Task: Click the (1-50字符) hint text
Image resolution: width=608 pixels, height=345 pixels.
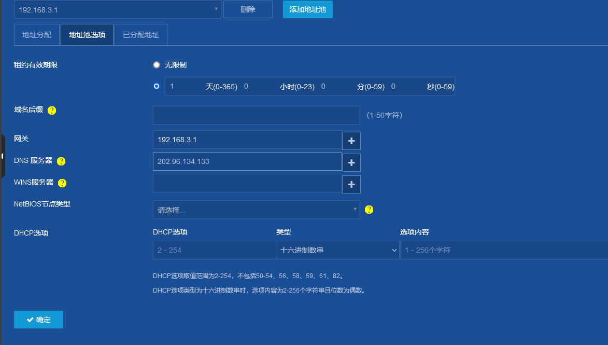Action: tap(384, 115)
